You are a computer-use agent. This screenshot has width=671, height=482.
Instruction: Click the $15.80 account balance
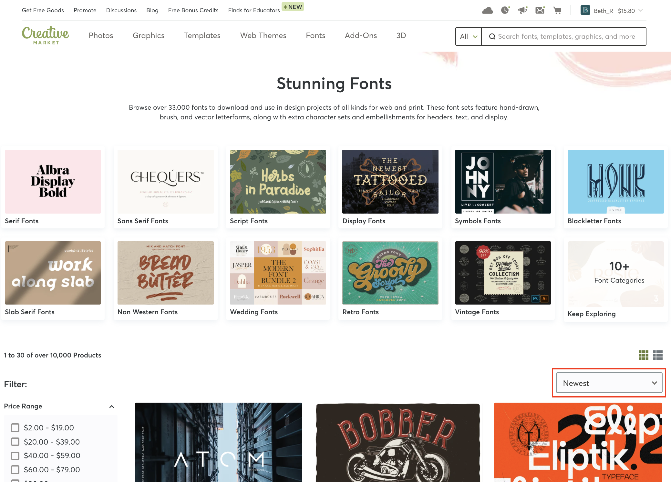[x=626, y=11]
